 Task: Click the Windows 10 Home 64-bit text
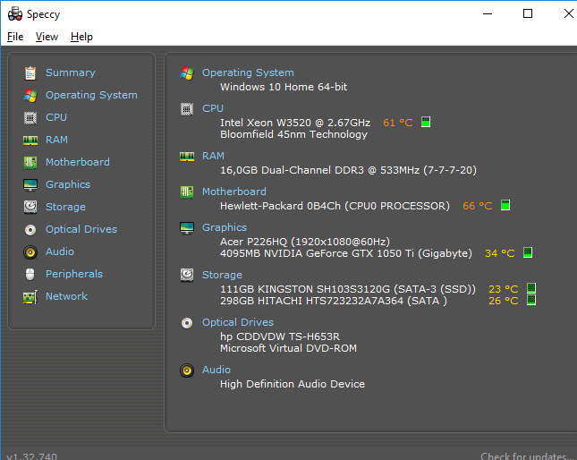click(x=284, y=87)
